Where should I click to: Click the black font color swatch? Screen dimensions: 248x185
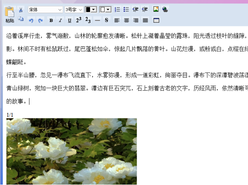[x=88, y=10]
